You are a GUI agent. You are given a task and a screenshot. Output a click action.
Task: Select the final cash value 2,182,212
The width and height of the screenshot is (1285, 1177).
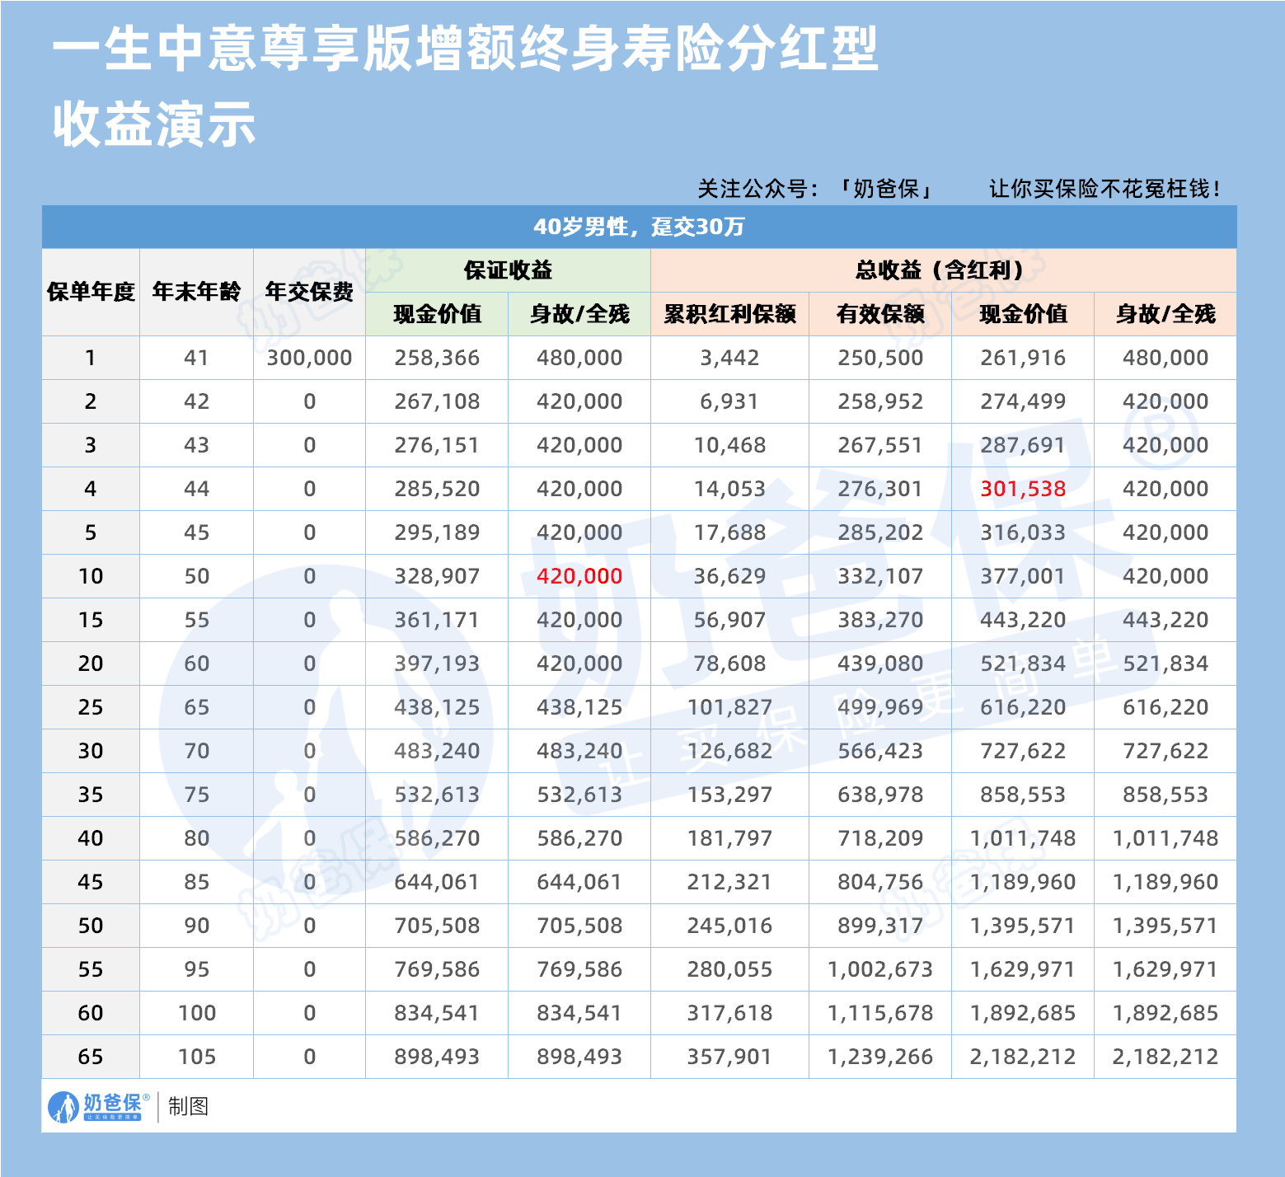point(1022,1056)
